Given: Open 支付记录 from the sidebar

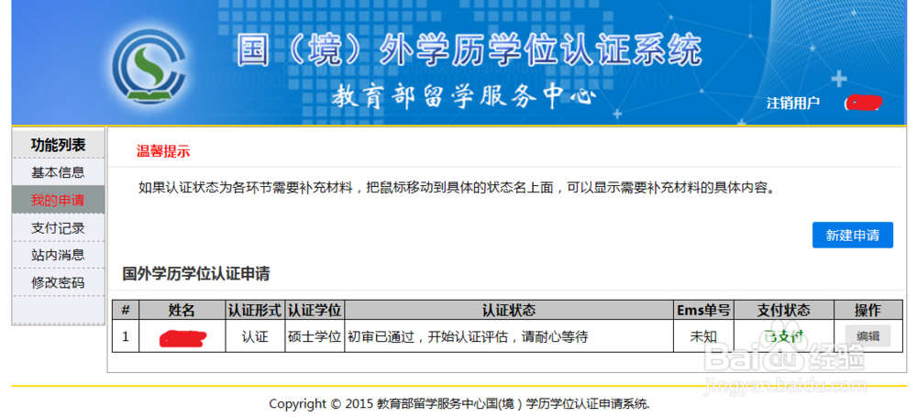Looking at the screenshot, I should click(x=58, y=228).
